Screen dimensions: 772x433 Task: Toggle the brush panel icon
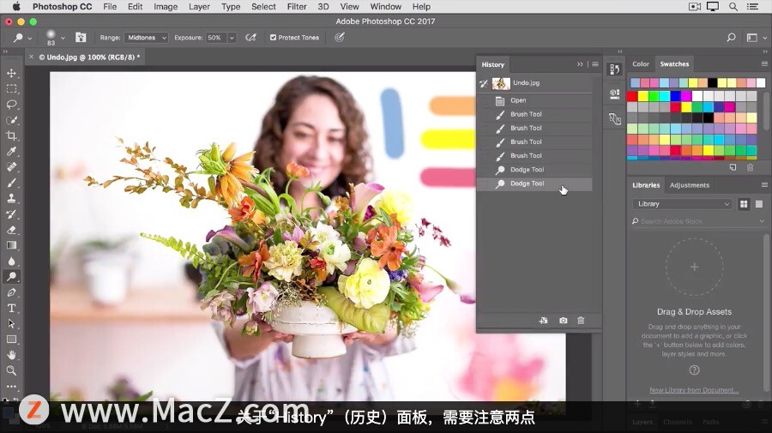click(81, 38)
